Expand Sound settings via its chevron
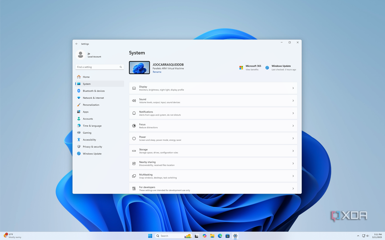This screenshot has width=385, height=240. tap(293, 101)
